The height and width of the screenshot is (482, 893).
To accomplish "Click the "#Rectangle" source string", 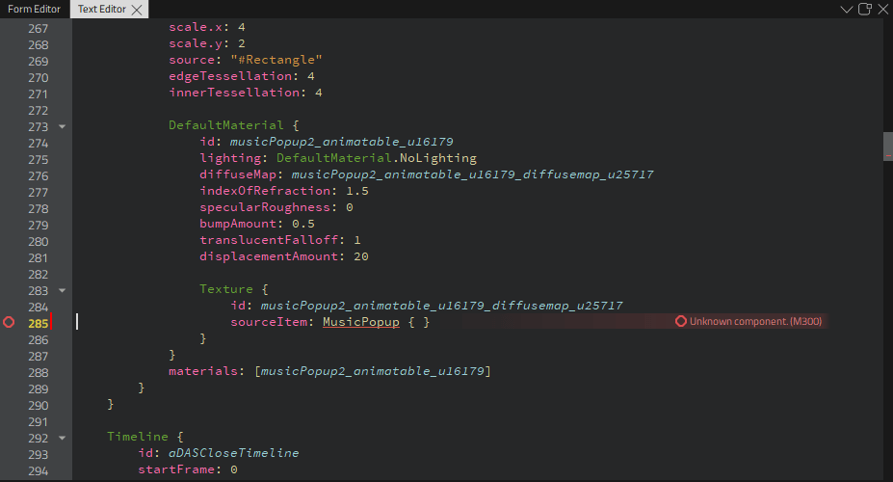I will click(x=270, y=60).
